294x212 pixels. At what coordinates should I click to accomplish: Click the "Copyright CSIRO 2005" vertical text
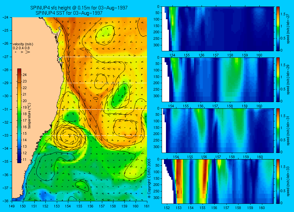(x=149, y=178)
